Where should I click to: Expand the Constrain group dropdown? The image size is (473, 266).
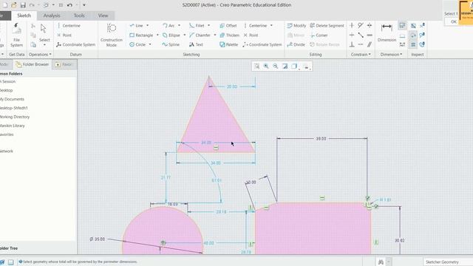click(361, 55)
